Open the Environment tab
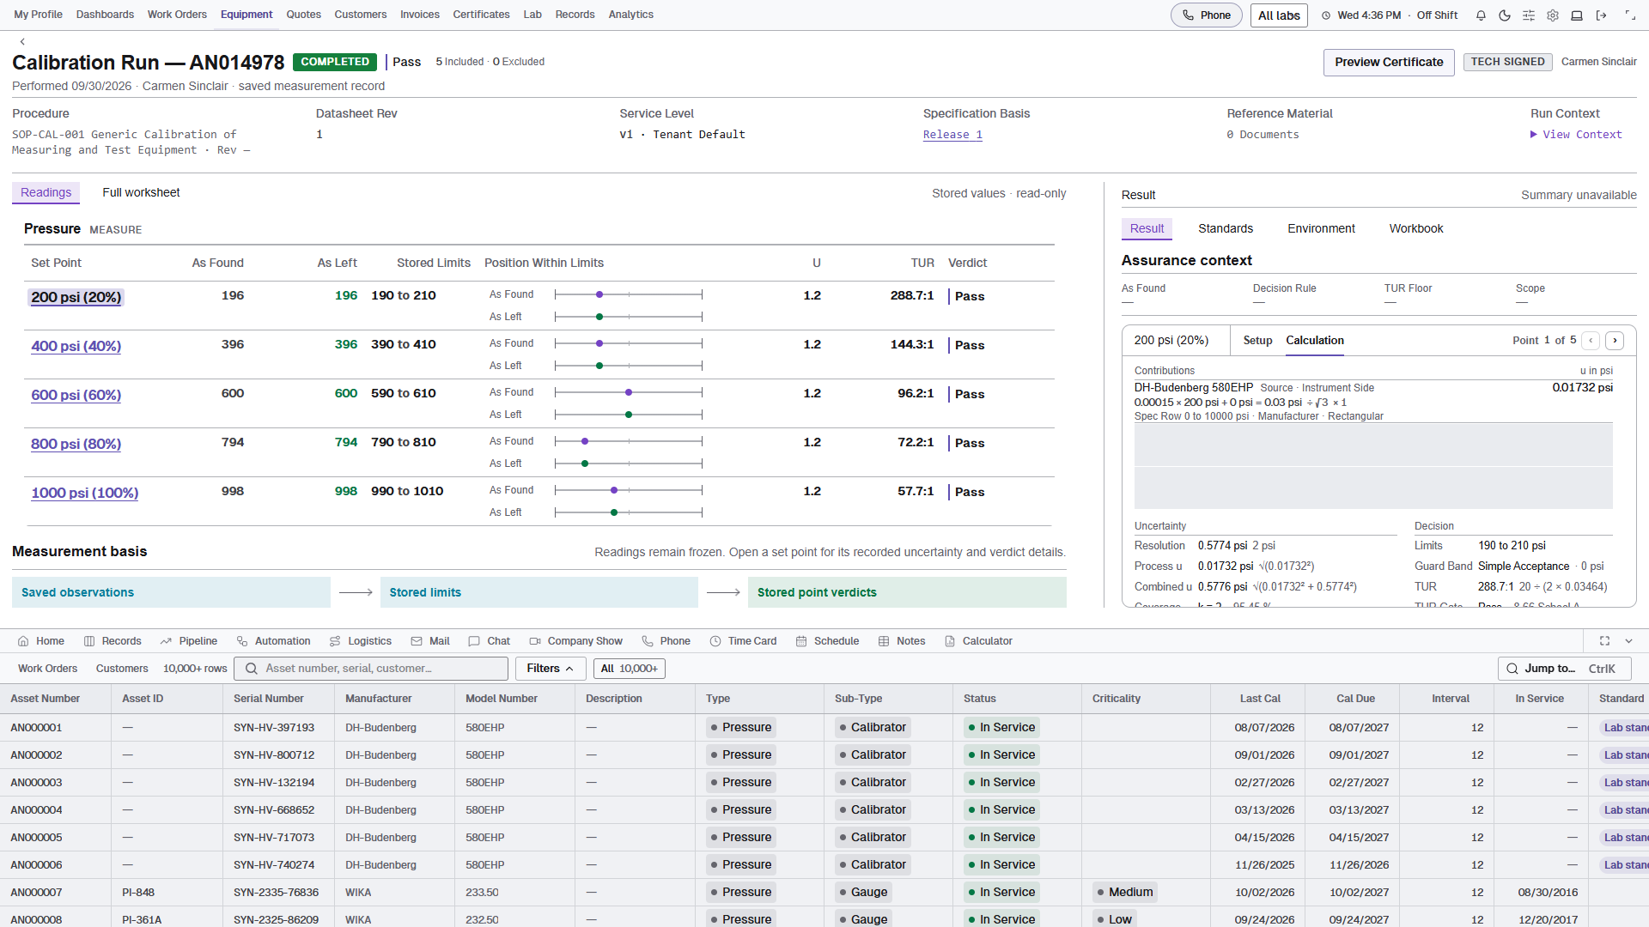 [x=1321, y=228]
